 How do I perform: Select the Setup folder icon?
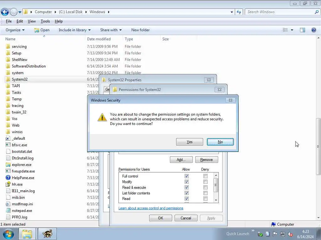[x=8, y=53]
